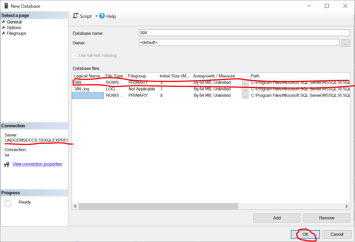Viewport: 355px width, 242px height.
Task: Switch to the Options page
Action: (14, 28)
